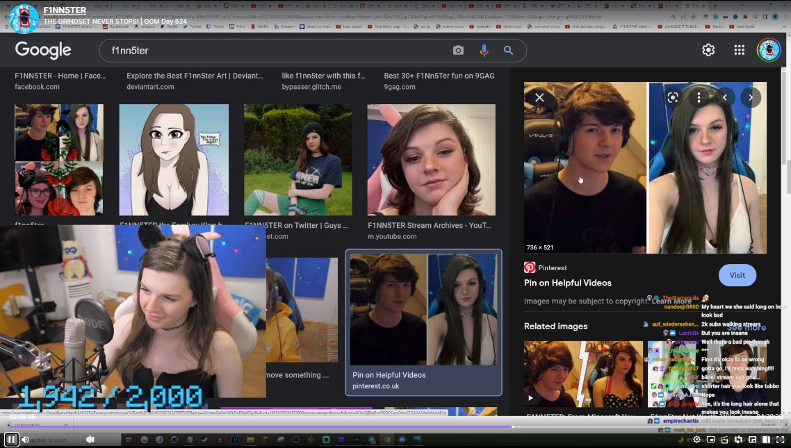Open Explore the Best F1nn5ter Art result
791x448 pixels.
coord(195,76)
